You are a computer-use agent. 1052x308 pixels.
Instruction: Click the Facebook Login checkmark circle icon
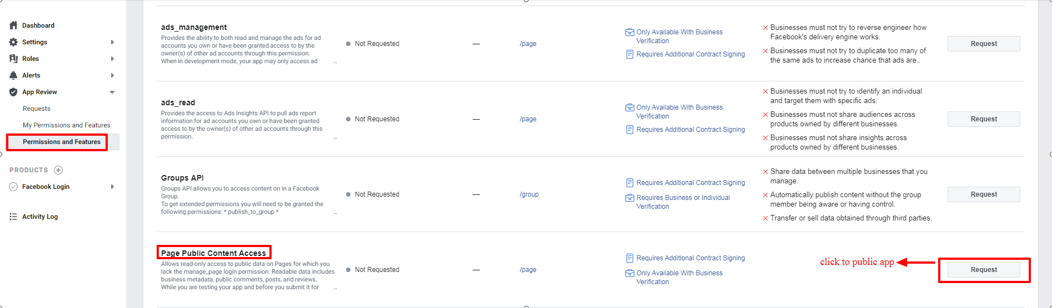[13, 187]
